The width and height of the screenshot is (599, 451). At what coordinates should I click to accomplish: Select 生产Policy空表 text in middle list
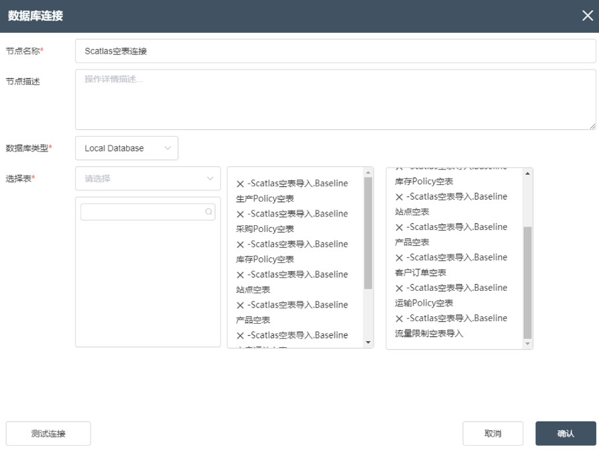tap(265, 199)
